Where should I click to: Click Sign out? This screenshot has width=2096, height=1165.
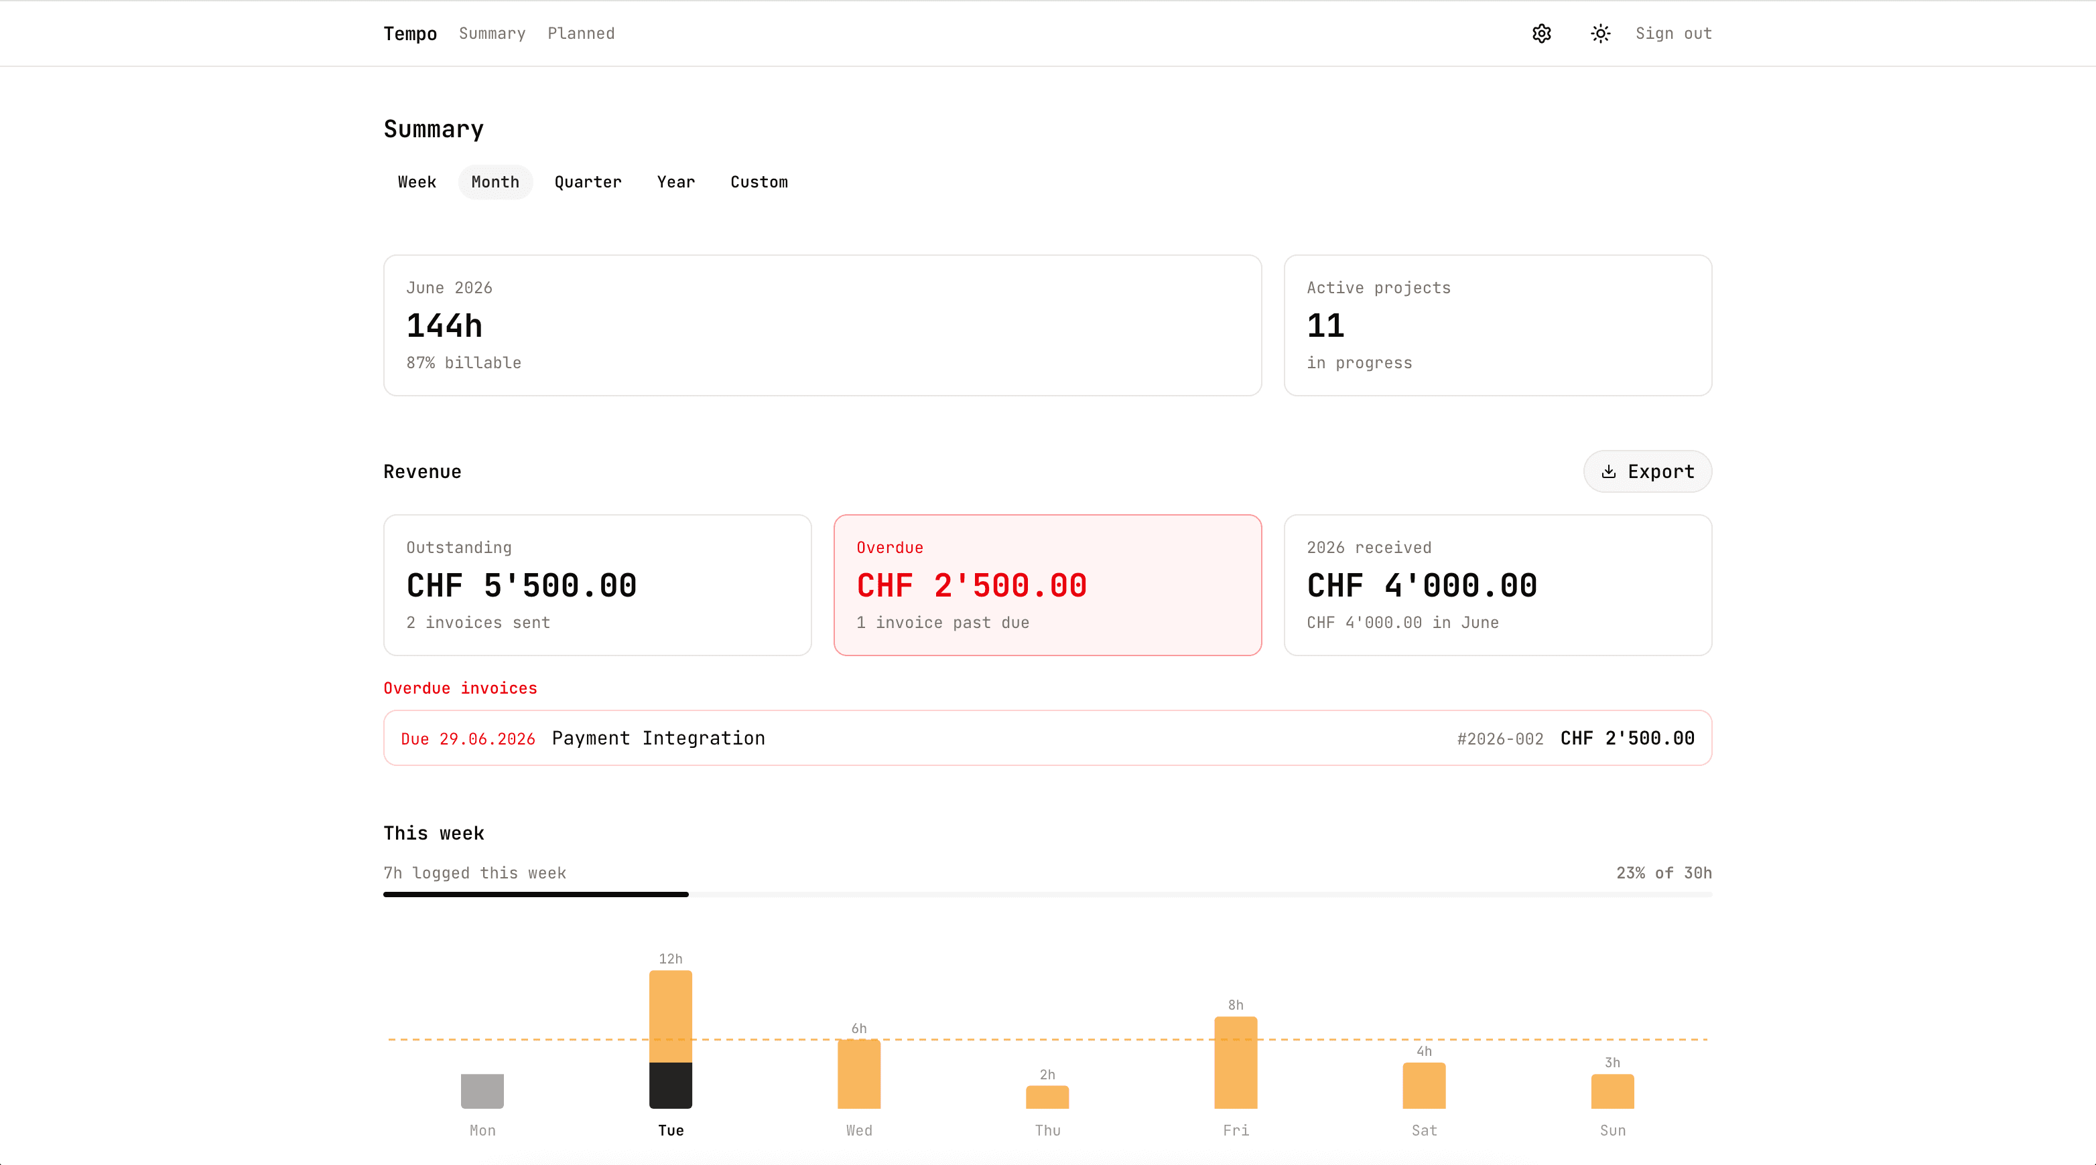1674,33
